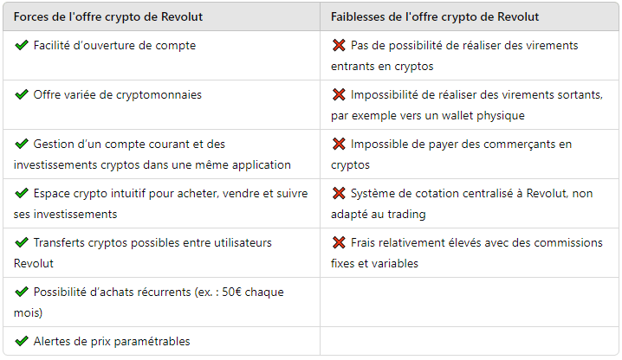Click the text Offre variée de cryptomonnaies

[118, 94]
